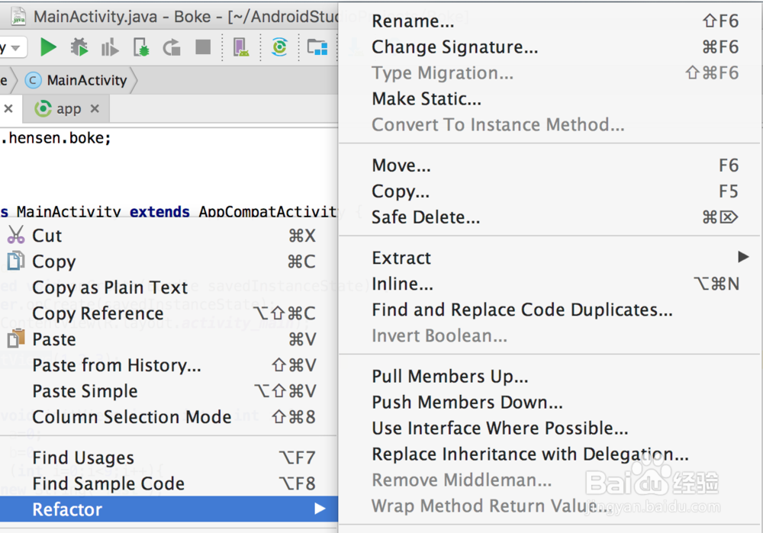Click Safe Delete in the submenu

426,217
